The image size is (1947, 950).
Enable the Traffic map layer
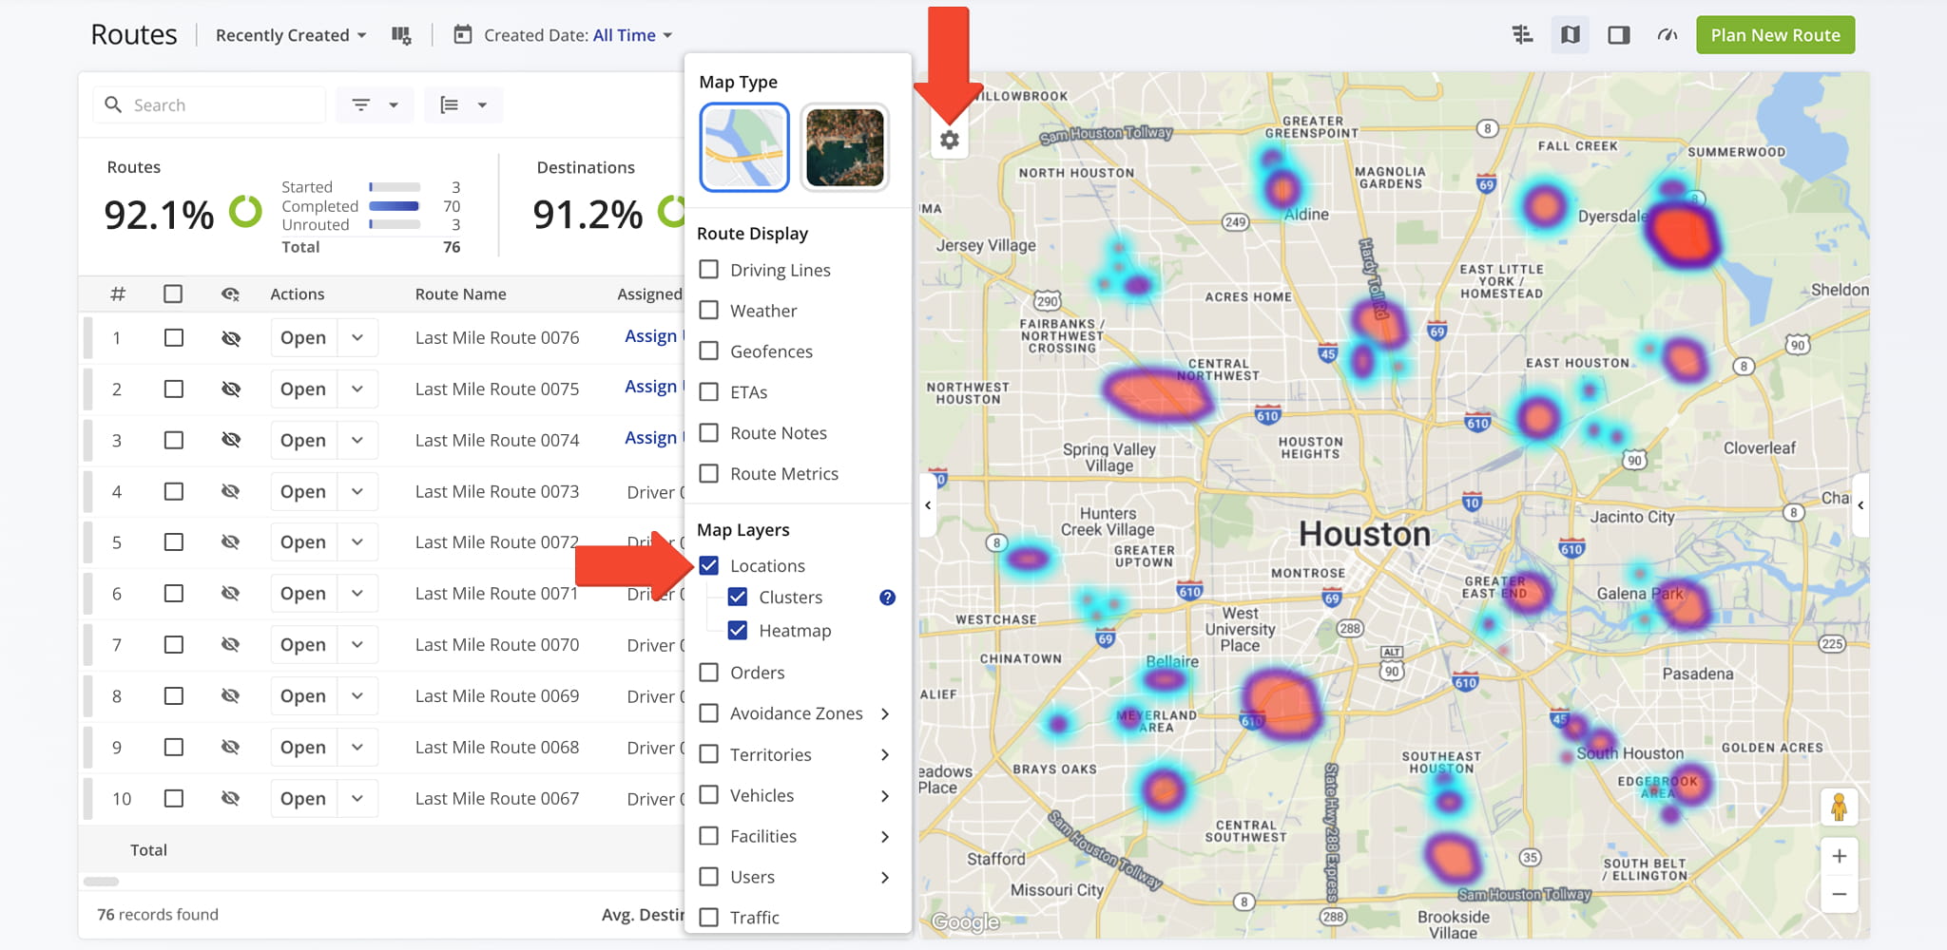(x=709, y=918)
